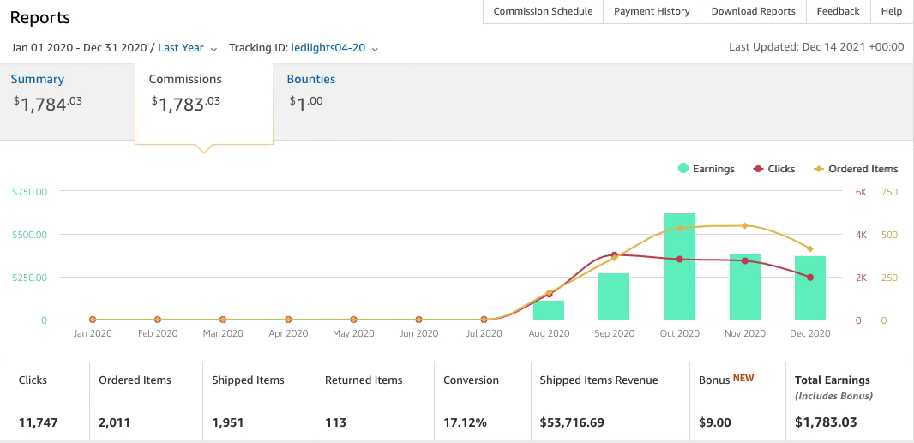Click the Earnings legend label
914x443 pixels.
click(x=713, y=169)
